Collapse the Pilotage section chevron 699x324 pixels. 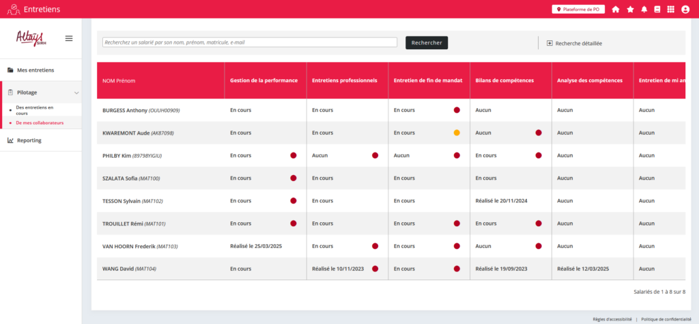(x=76, y=92)
